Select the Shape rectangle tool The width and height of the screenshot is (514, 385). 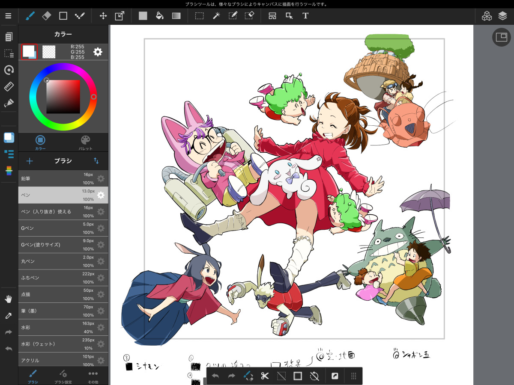[63, 16]
